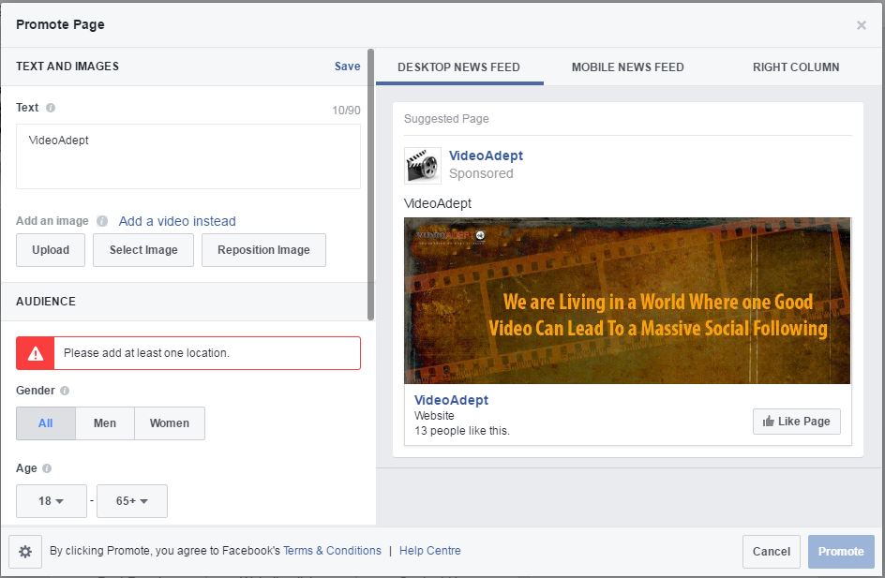
Task: Click the filmstrip ad preview image
Action: tap(627, 301)
